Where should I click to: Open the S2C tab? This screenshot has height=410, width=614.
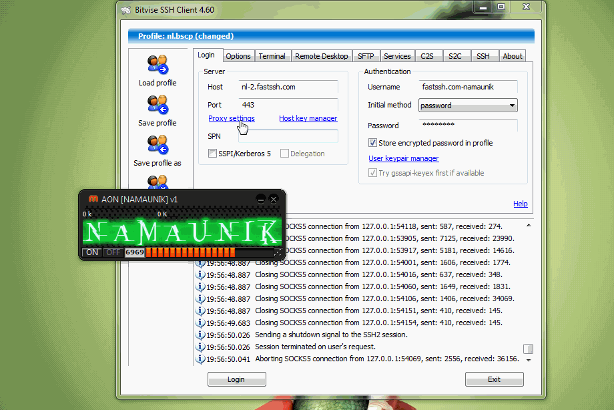tap(455, 56)
